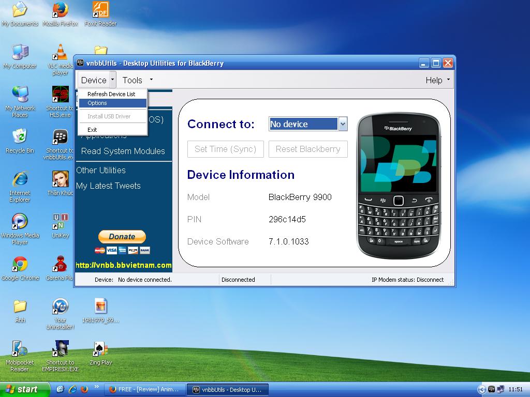This screenshot has height=397, width=530.
Task: Click the Reset Blackberry button
Action: click(x=308, y=149)
